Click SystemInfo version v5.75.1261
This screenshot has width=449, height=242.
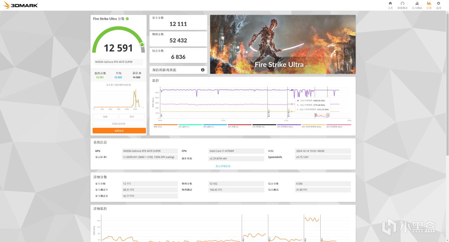point(323,157)
